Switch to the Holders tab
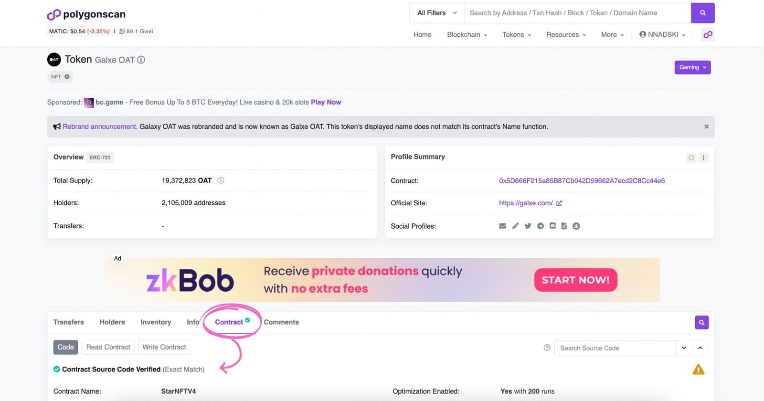Viewport: 764px width, 401px height. pyautogui.click(x=112, y=322)
